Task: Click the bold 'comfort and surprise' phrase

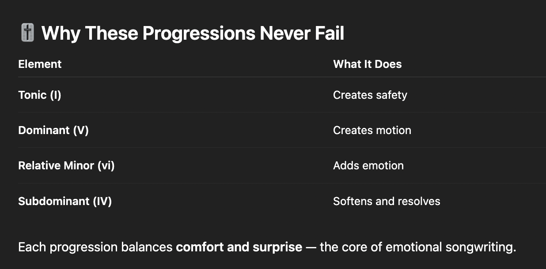Action: (239, 247)
